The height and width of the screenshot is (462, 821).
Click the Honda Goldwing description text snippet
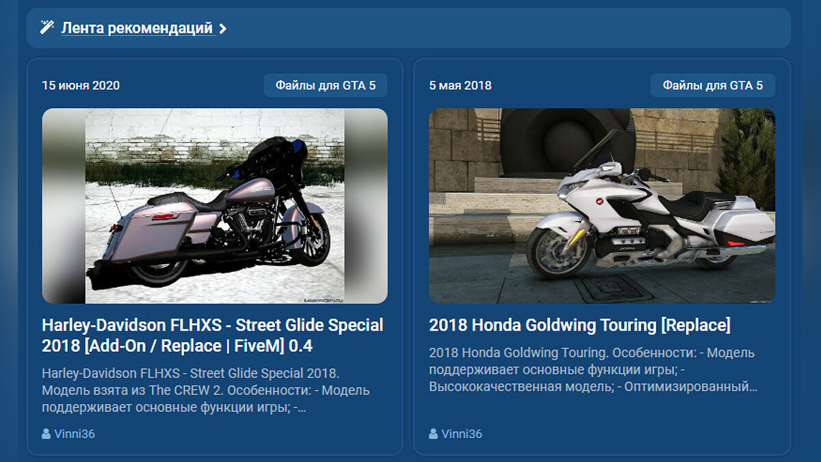point(593,370)
